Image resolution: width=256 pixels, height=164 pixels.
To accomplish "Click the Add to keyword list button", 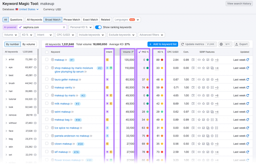I will (x=163, y=44).
